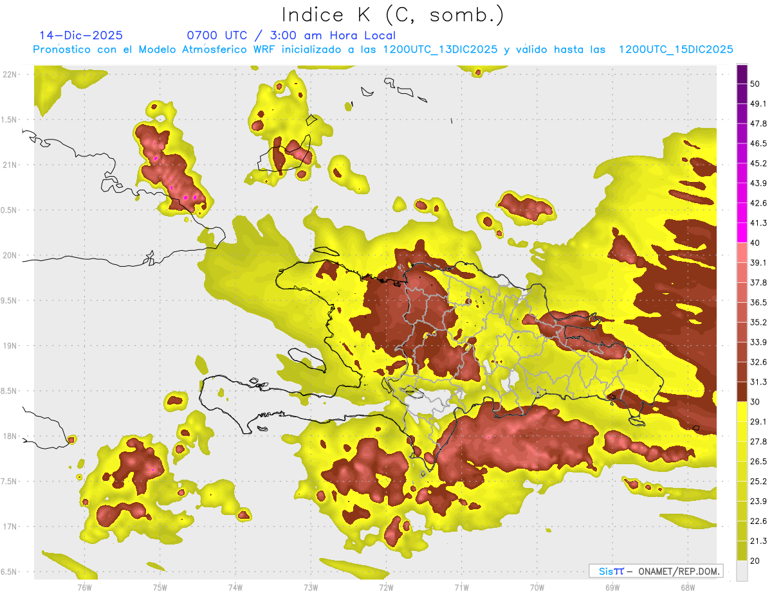Click the colorbar value '41.3'
The height and width of the screenshot is (596, 772).
click(x=758, y=223)
